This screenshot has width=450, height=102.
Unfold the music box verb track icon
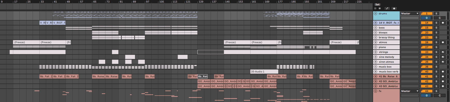click(375, 72)
